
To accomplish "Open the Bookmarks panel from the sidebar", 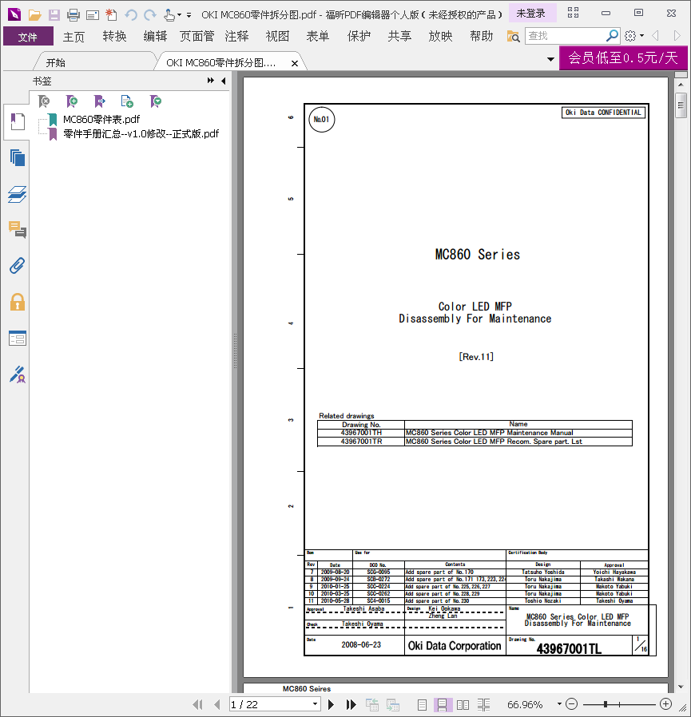I will [x=18, y=121].
